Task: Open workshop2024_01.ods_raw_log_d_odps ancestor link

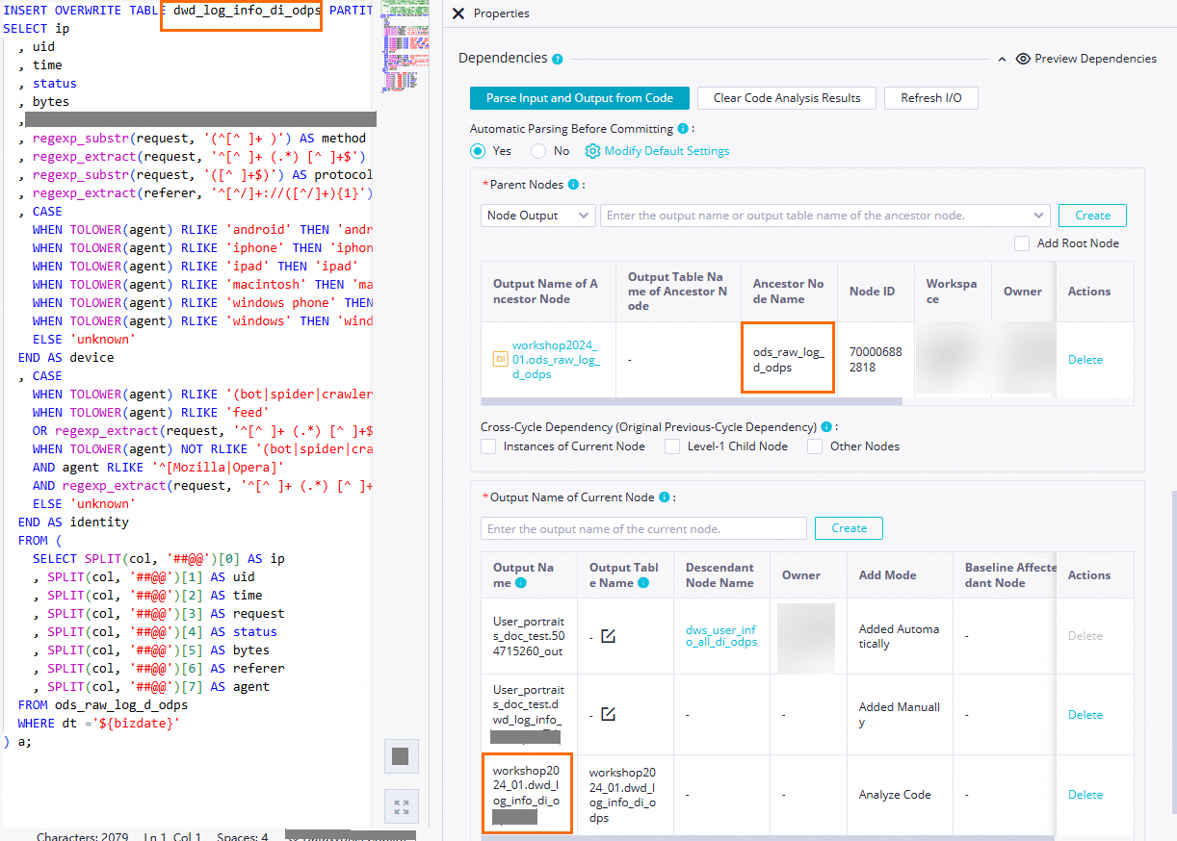Action: click(556, 360)
